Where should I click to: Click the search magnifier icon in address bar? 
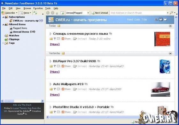[171, 13]
